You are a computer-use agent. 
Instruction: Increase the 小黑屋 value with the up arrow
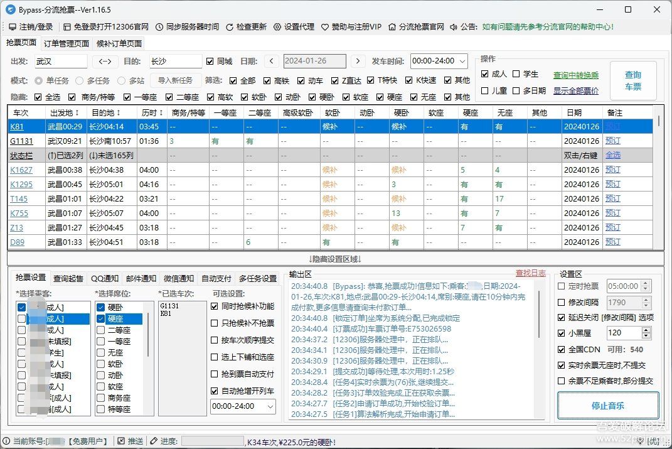[646, 330]
